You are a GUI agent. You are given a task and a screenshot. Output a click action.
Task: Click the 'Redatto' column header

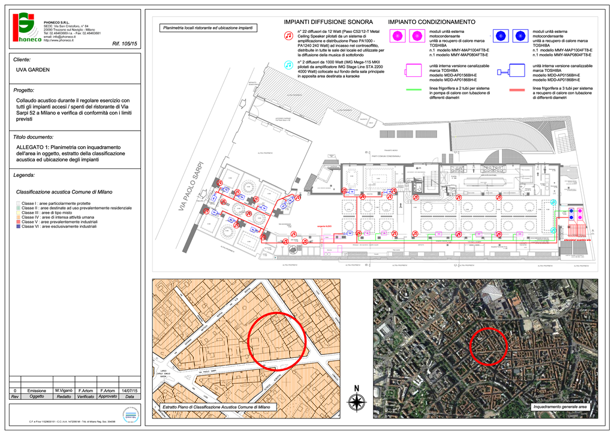64,396
